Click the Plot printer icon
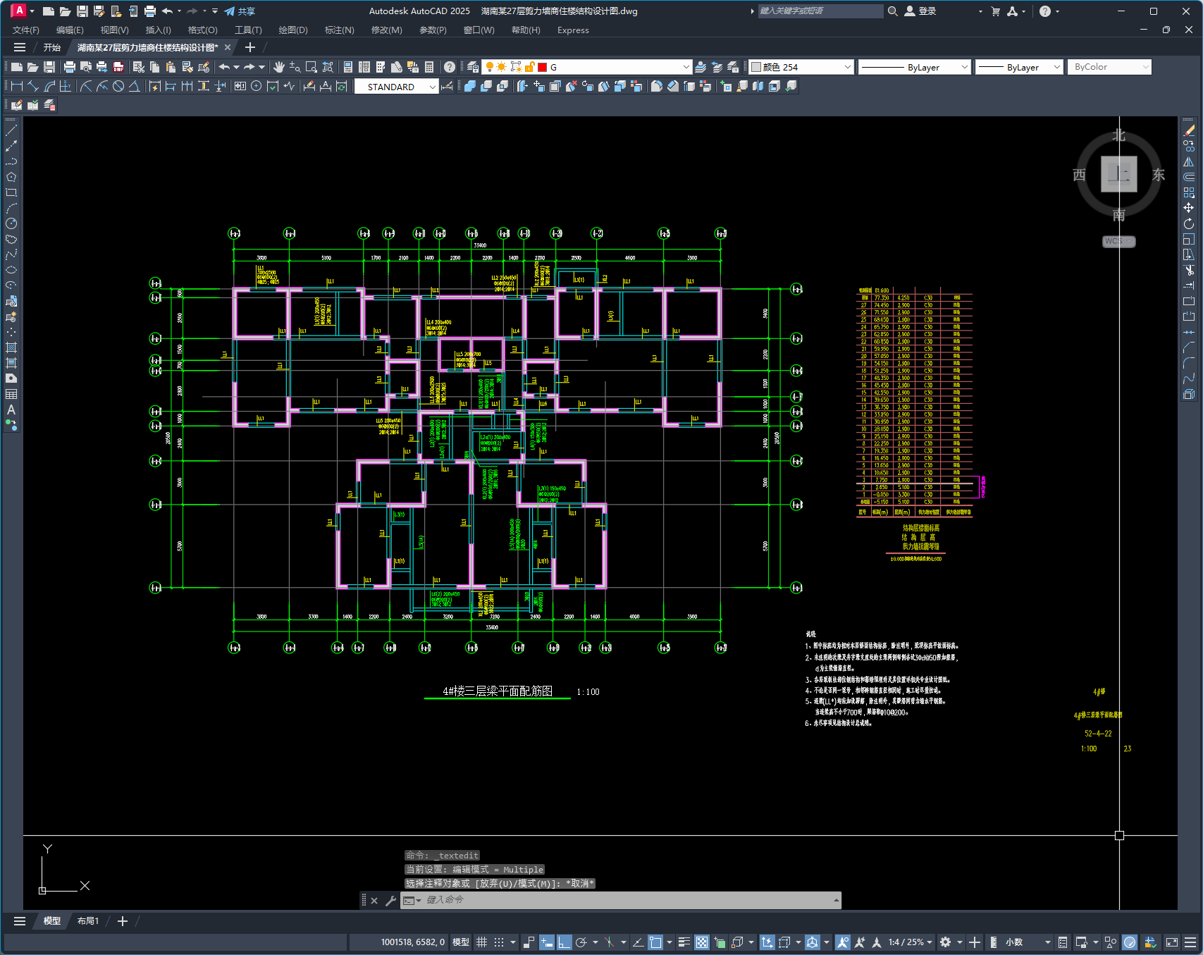Screen dimensions: 1203x955 (x=70, y=67)
